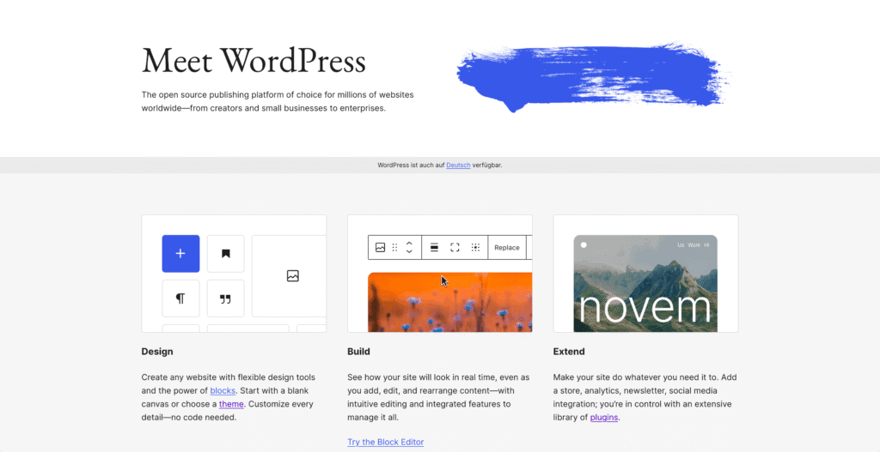Image resolution: width=880 pixels, height=452 pixels.
Task: Click the Work menu item in novem preview
Action: click(x=694, y=244)
